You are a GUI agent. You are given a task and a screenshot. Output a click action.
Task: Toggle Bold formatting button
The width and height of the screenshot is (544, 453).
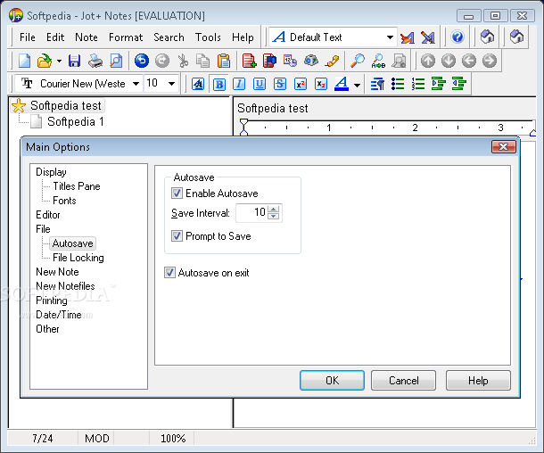(x=218, y=84)
